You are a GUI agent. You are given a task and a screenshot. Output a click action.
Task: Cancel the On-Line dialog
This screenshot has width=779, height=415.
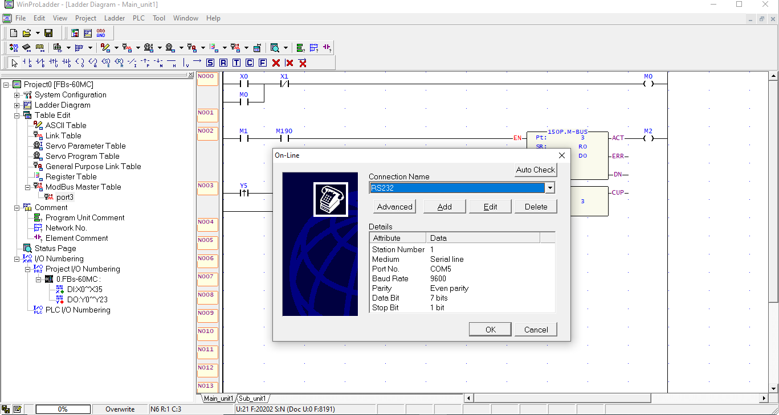pos(536,330)
